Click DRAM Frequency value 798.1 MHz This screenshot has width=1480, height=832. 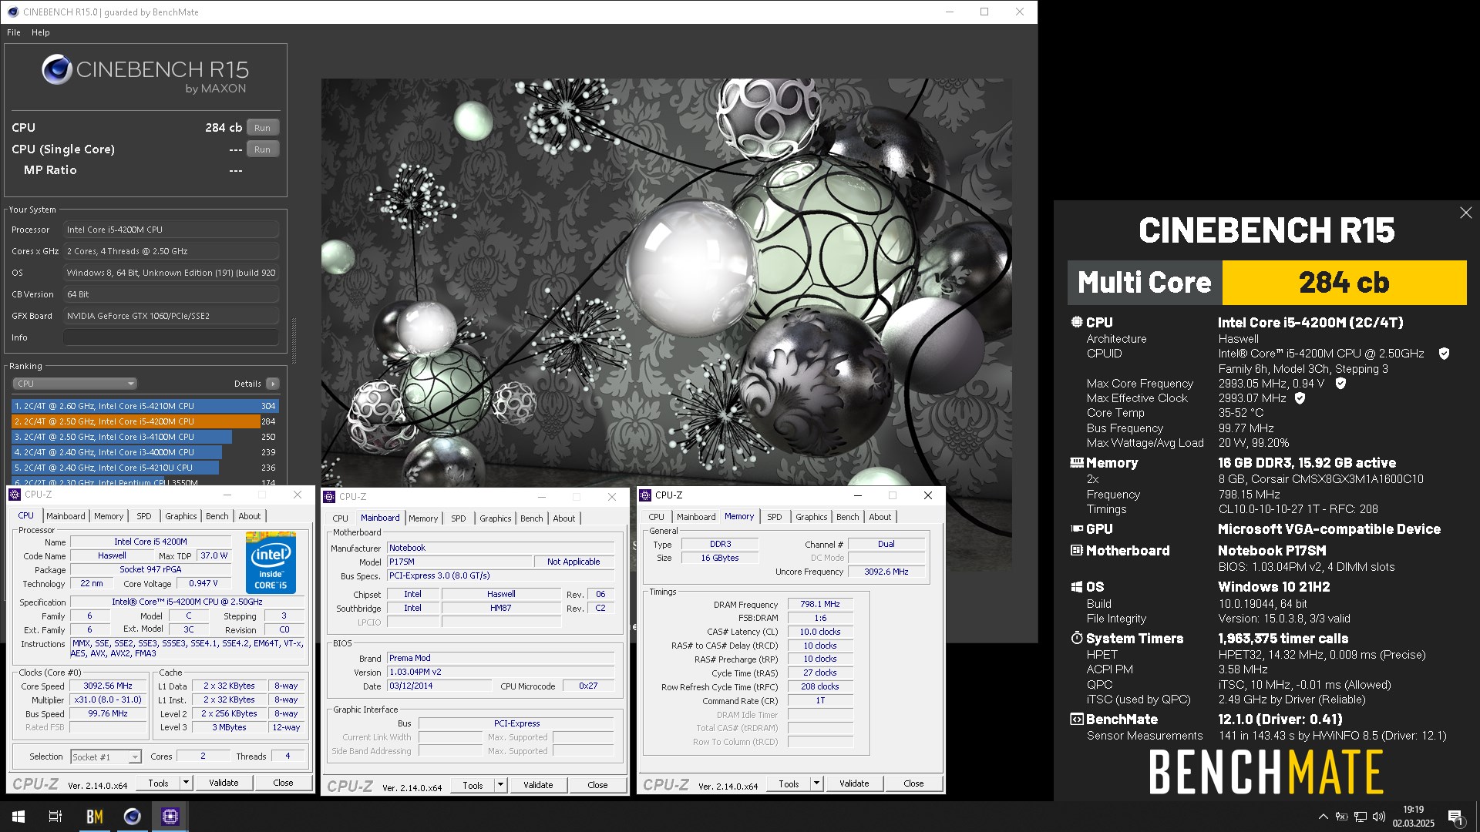tap(820, 604)
